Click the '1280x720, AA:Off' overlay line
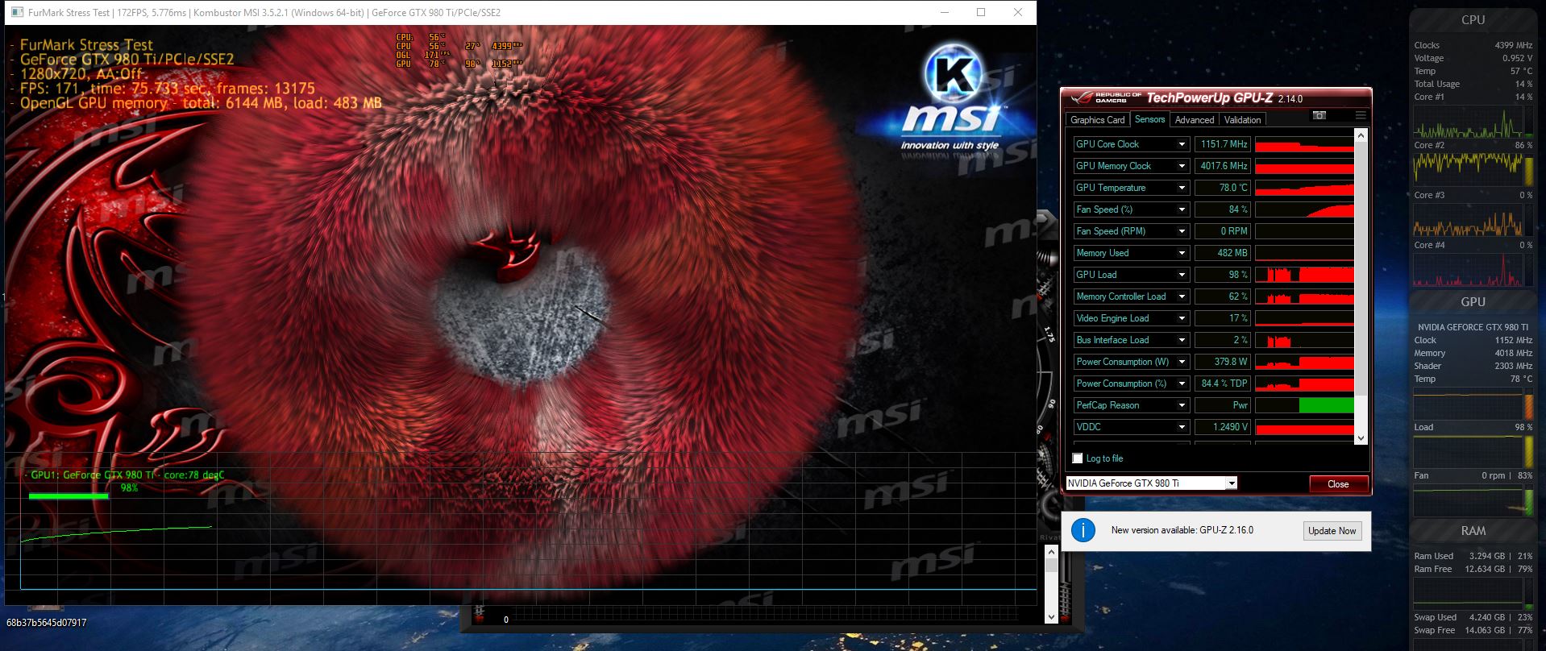 tap(81, 74)
